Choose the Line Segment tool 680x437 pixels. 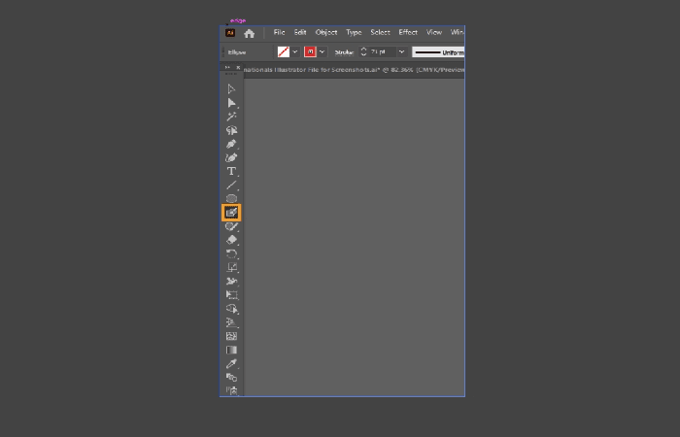[x=231, y=185]
